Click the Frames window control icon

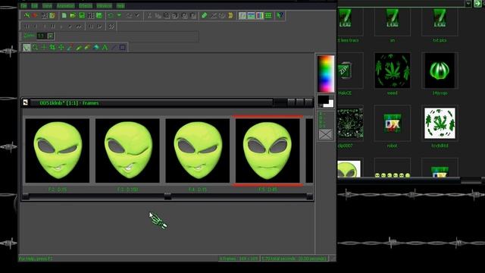coord(25,102)
